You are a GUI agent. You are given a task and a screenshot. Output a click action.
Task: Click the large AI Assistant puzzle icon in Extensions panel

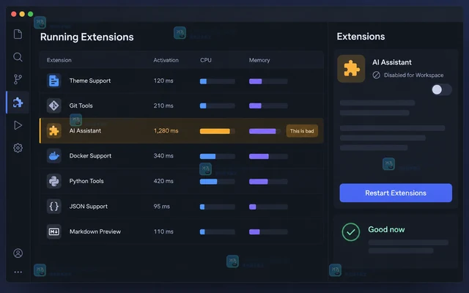[351, 69]
